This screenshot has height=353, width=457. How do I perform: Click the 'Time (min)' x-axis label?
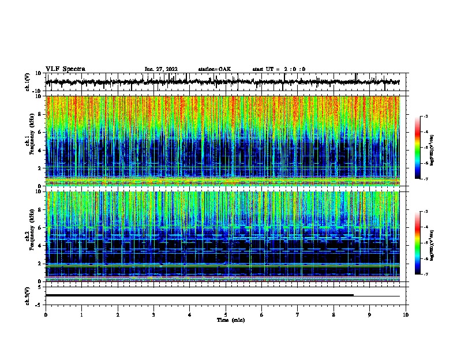[231, 320]
